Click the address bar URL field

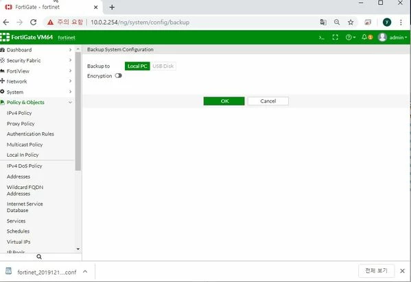(x=140, y=22)
